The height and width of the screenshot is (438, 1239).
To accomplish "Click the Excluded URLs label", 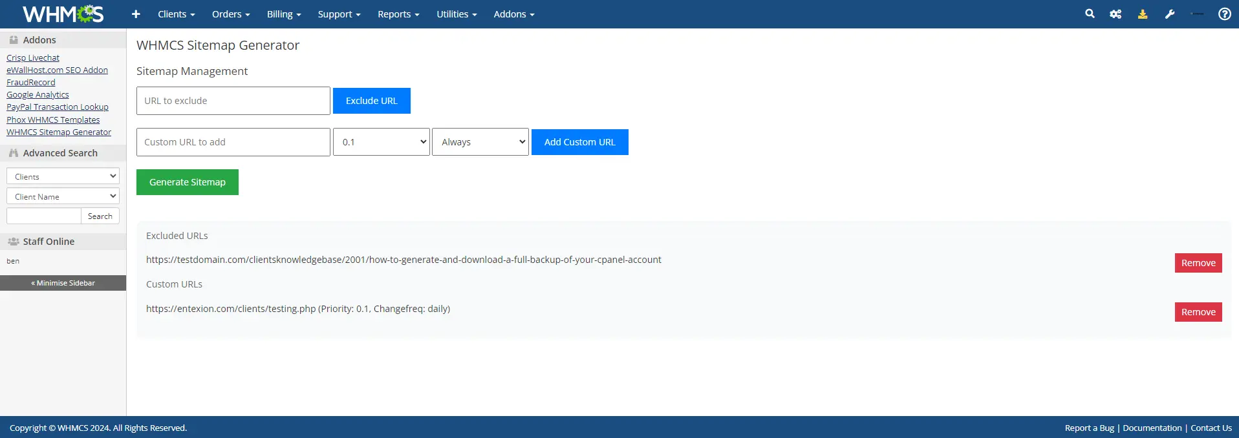I will 177,236.
